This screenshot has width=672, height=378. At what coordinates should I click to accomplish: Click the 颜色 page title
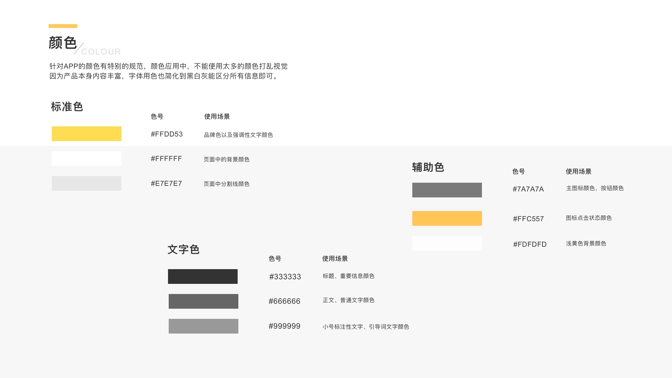(x=63, y=43)
